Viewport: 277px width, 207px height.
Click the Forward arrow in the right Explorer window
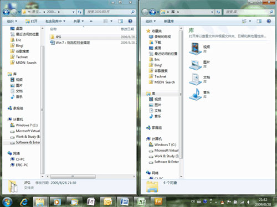tap(152, 12)
